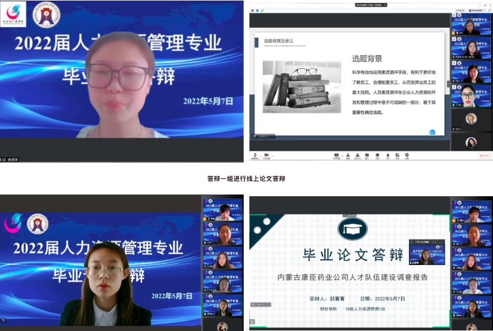Image resolution: width=493 pixels, height=331 pixels.
Task: Open video options arrow beside the camera icon
Action: coord(272,156)
